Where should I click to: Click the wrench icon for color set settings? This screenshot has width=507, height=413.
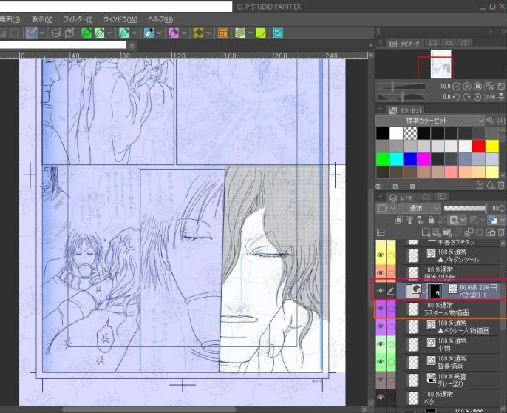point(491,121)
